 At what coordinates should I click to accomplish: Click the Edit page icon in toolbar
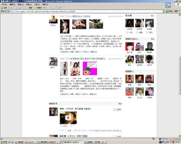(x=56, y=8)
